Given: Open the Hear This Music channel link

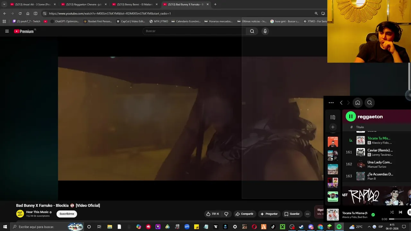Looking at the screenshot, I should (37, 212).
